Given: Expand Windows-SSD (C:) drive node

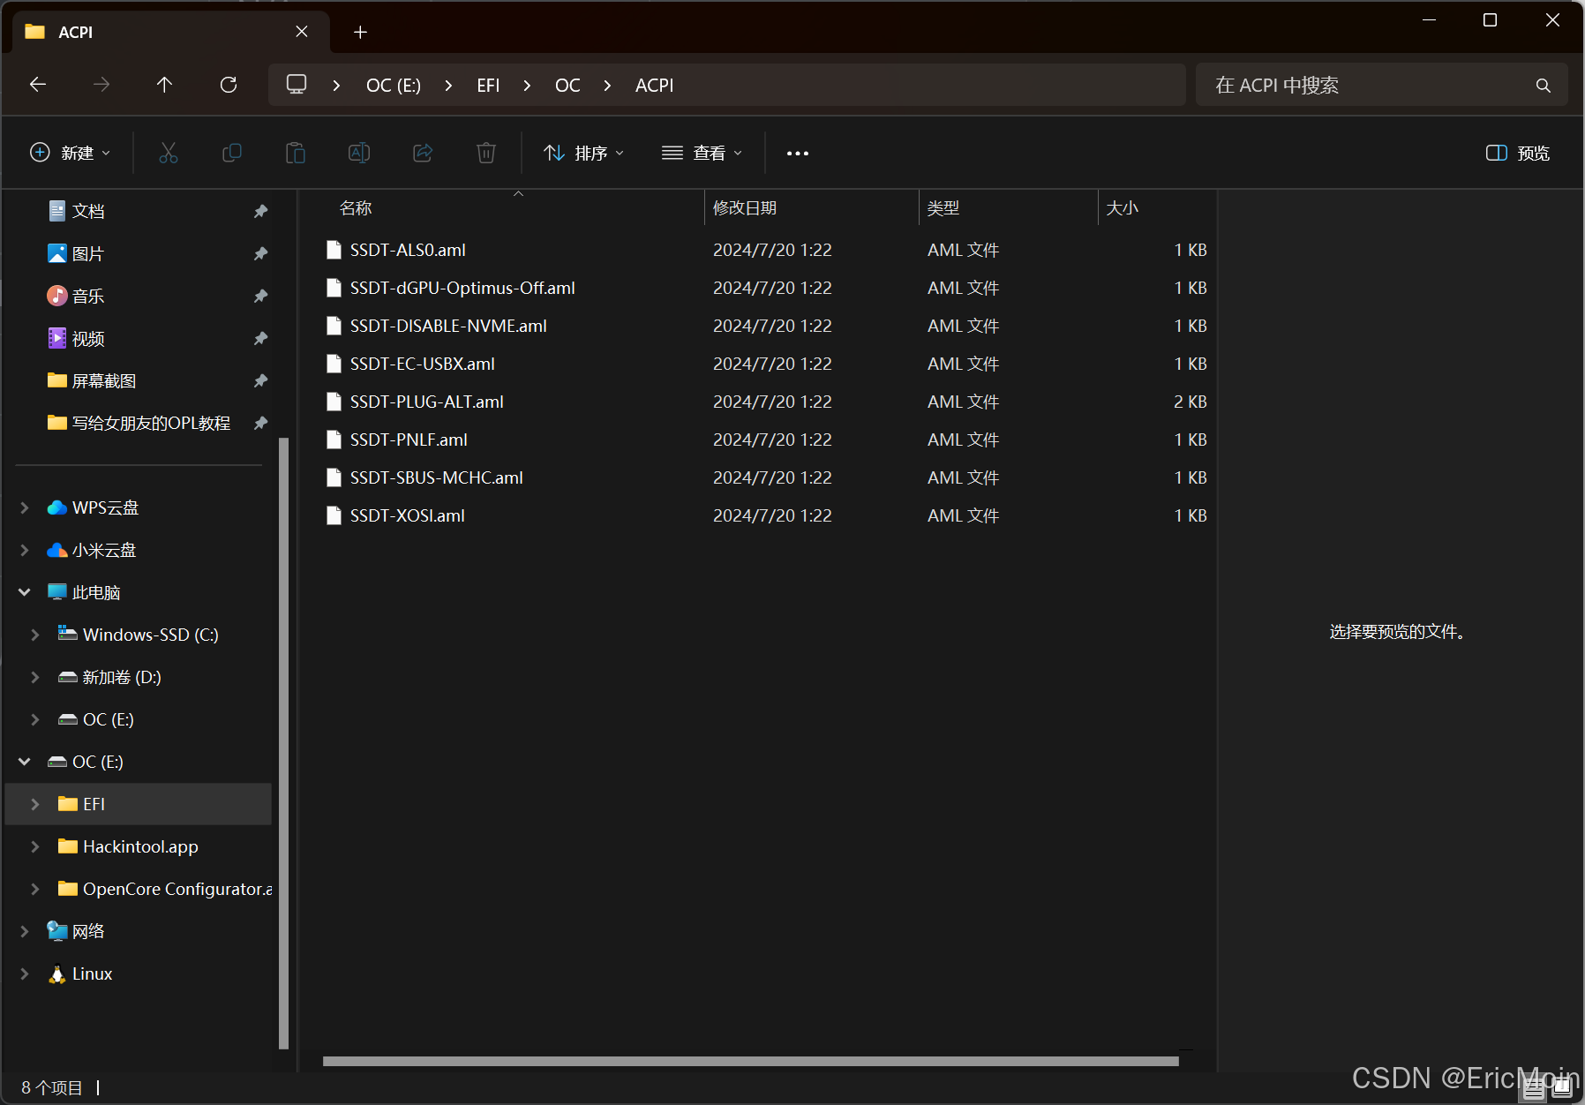Looking at the screenshot, I should pyautogui.click(x=35, y=635).
